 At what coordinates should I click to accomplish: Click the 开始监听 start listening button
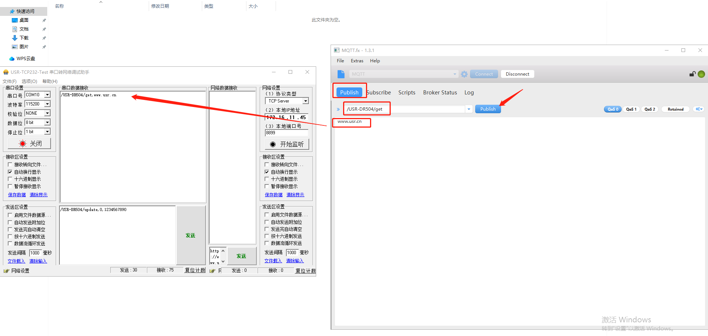(287, 144)
